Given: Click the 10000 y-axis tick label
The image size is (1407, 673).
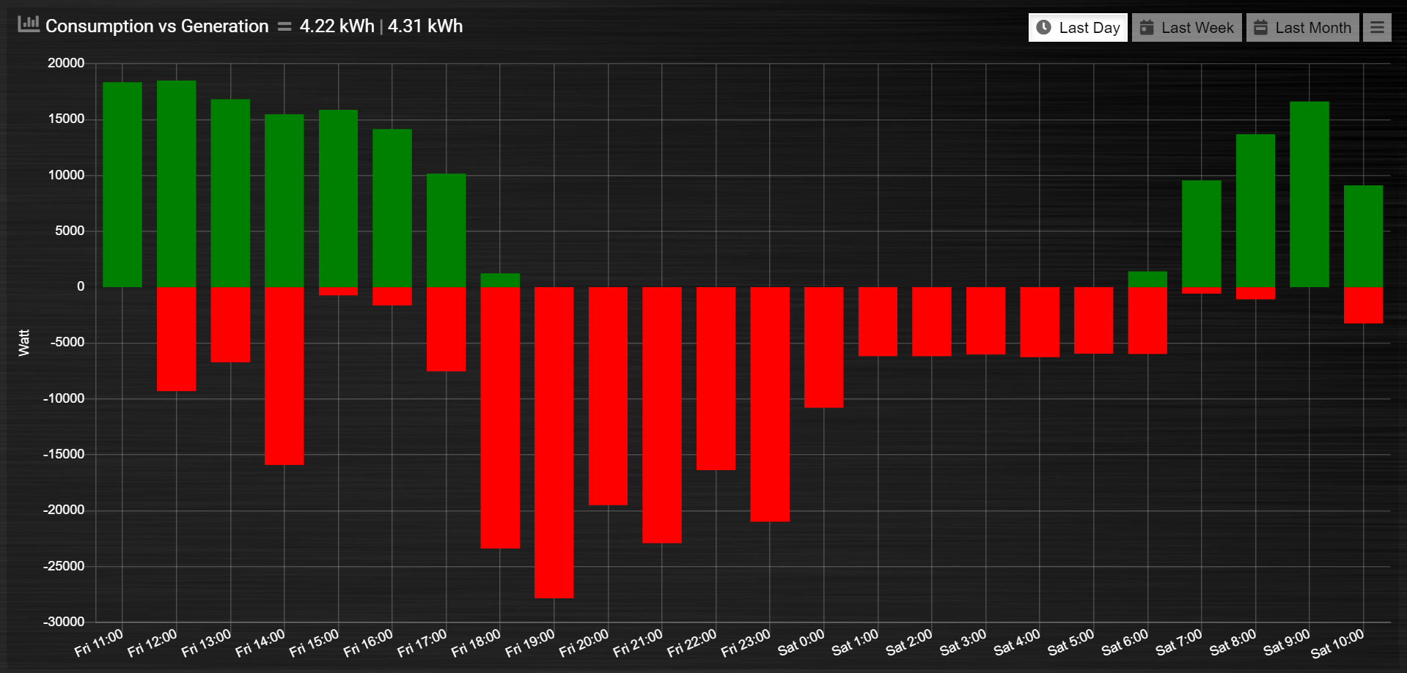Looking at the screenshot, I should 66,175.
